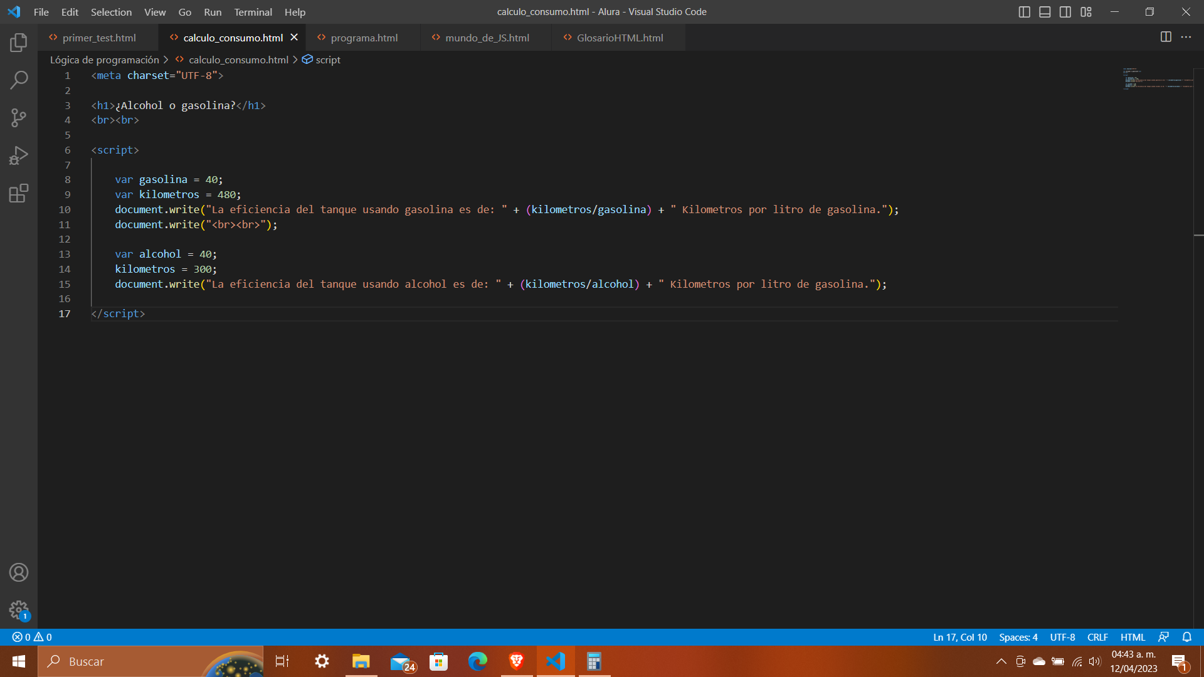Toggle secondary side bar visibility
Image resolution: width=1204 pixels, height=677 pixels.
(1065, 12)
